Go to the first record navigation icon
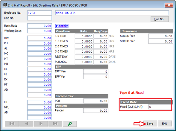 (x=12, y=124)
